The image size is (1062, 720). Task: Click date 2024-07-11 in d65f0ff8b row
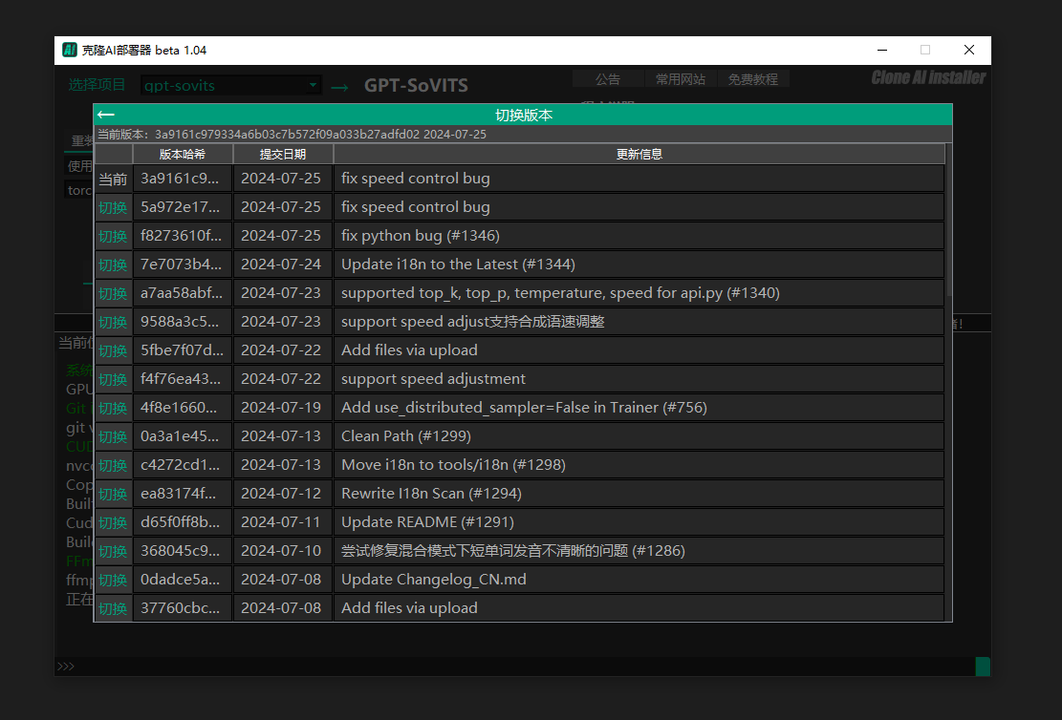(281, 522)
